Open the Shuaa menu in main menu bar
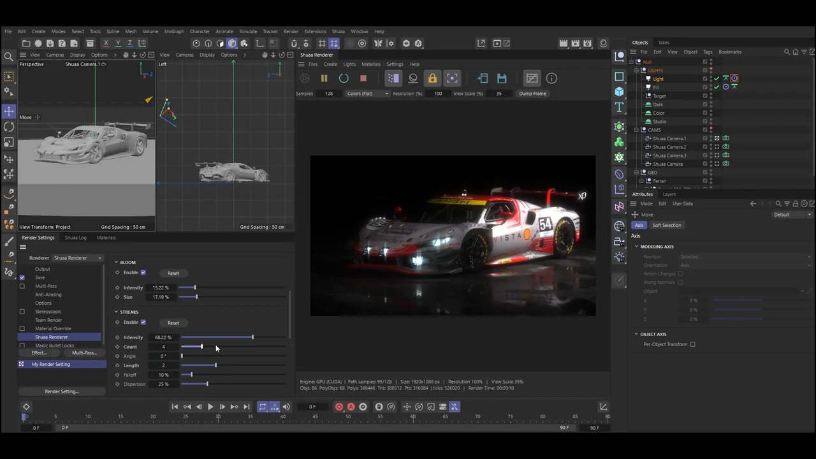816x459 pixels. [339, 31]
